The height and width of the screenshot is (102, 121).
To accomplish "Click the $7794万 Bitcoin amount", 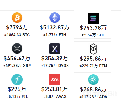I will [17, 27].
